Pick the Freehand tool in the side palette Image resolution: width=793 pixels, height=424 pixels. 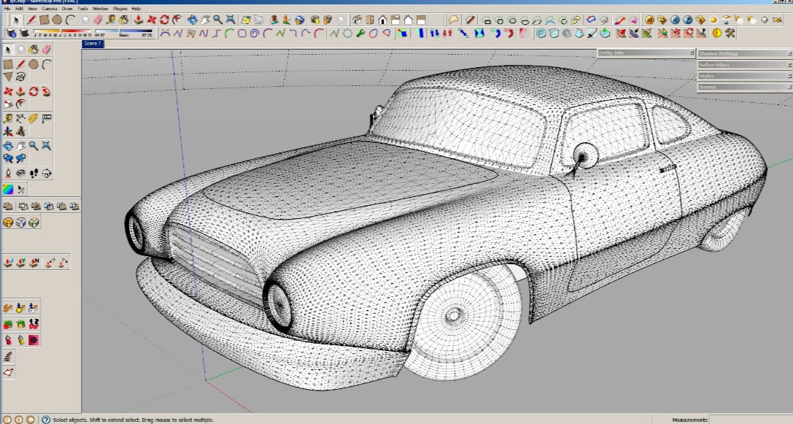pos(20,77)
